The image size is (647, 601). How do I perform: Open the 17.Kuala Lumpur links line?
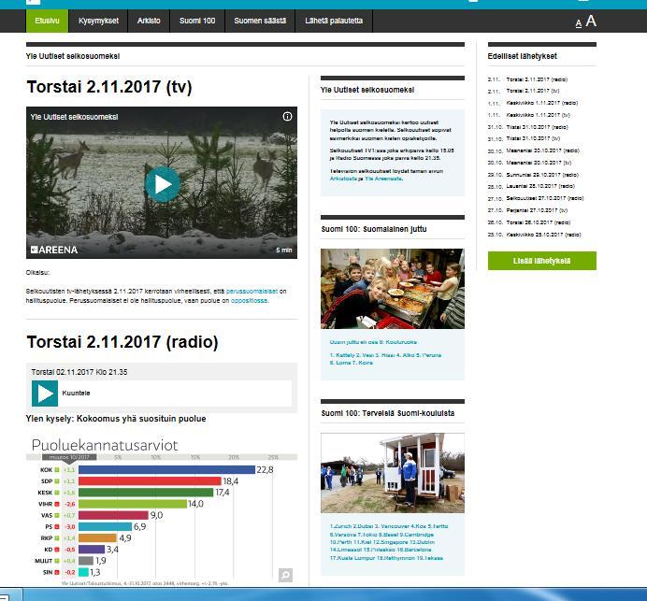pyautogui.click(x=386, y=558)
